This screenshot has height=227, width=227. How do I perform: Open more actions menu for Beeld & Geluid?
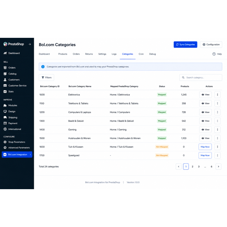218,121
